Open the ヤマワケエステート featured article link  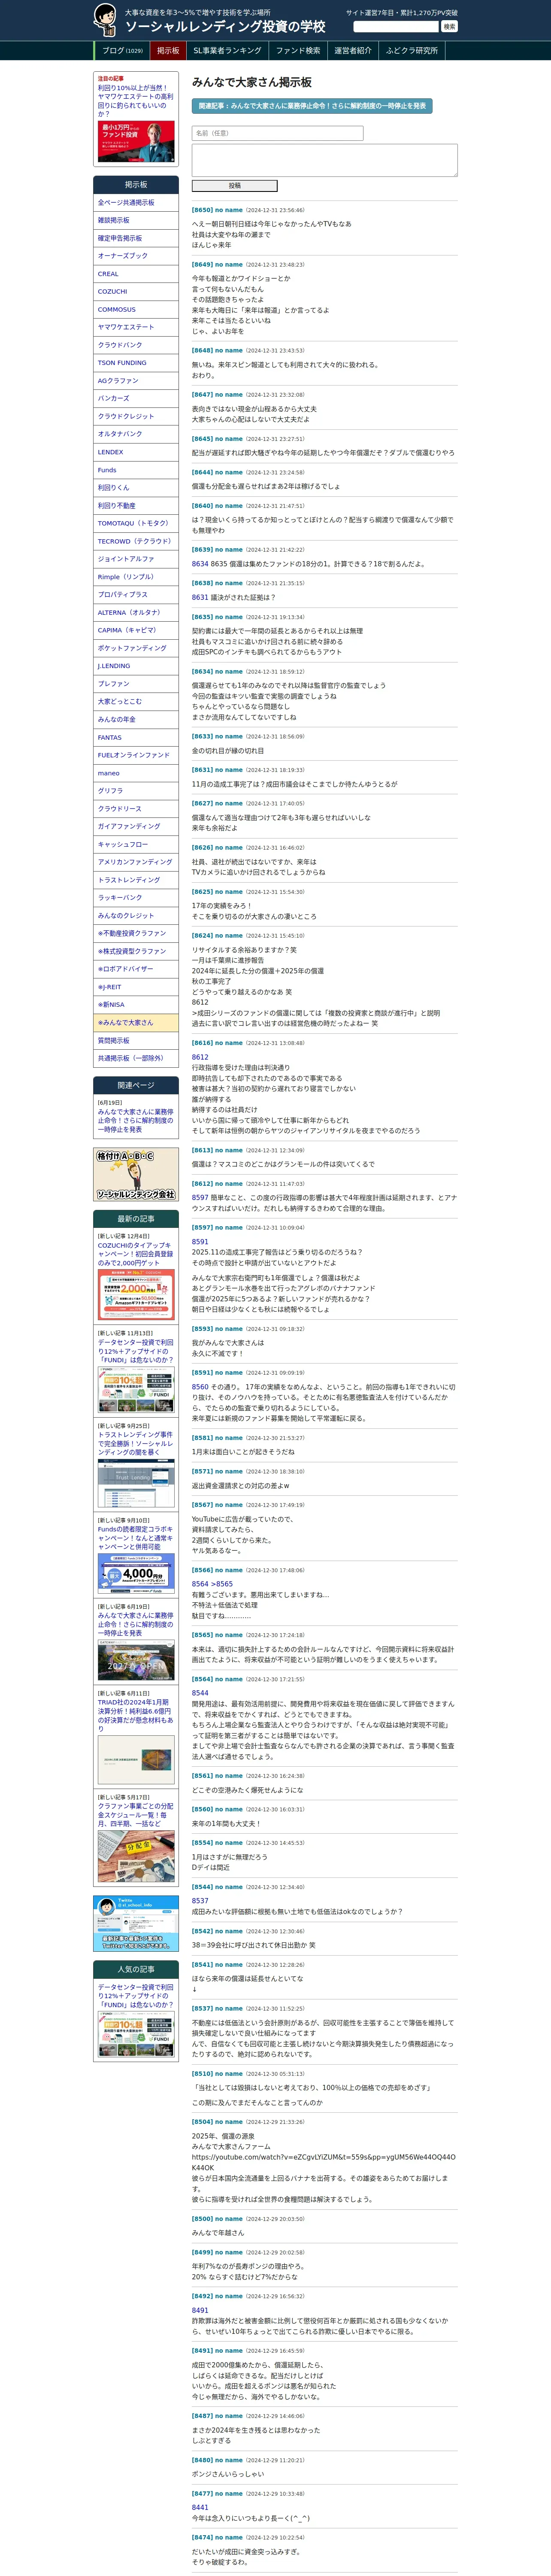(x=135, y=100)
